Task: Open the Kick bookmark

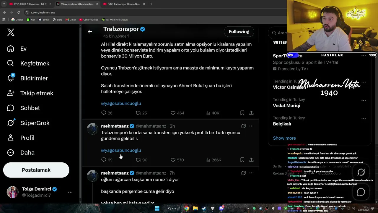Action: [x=31, y=20]
